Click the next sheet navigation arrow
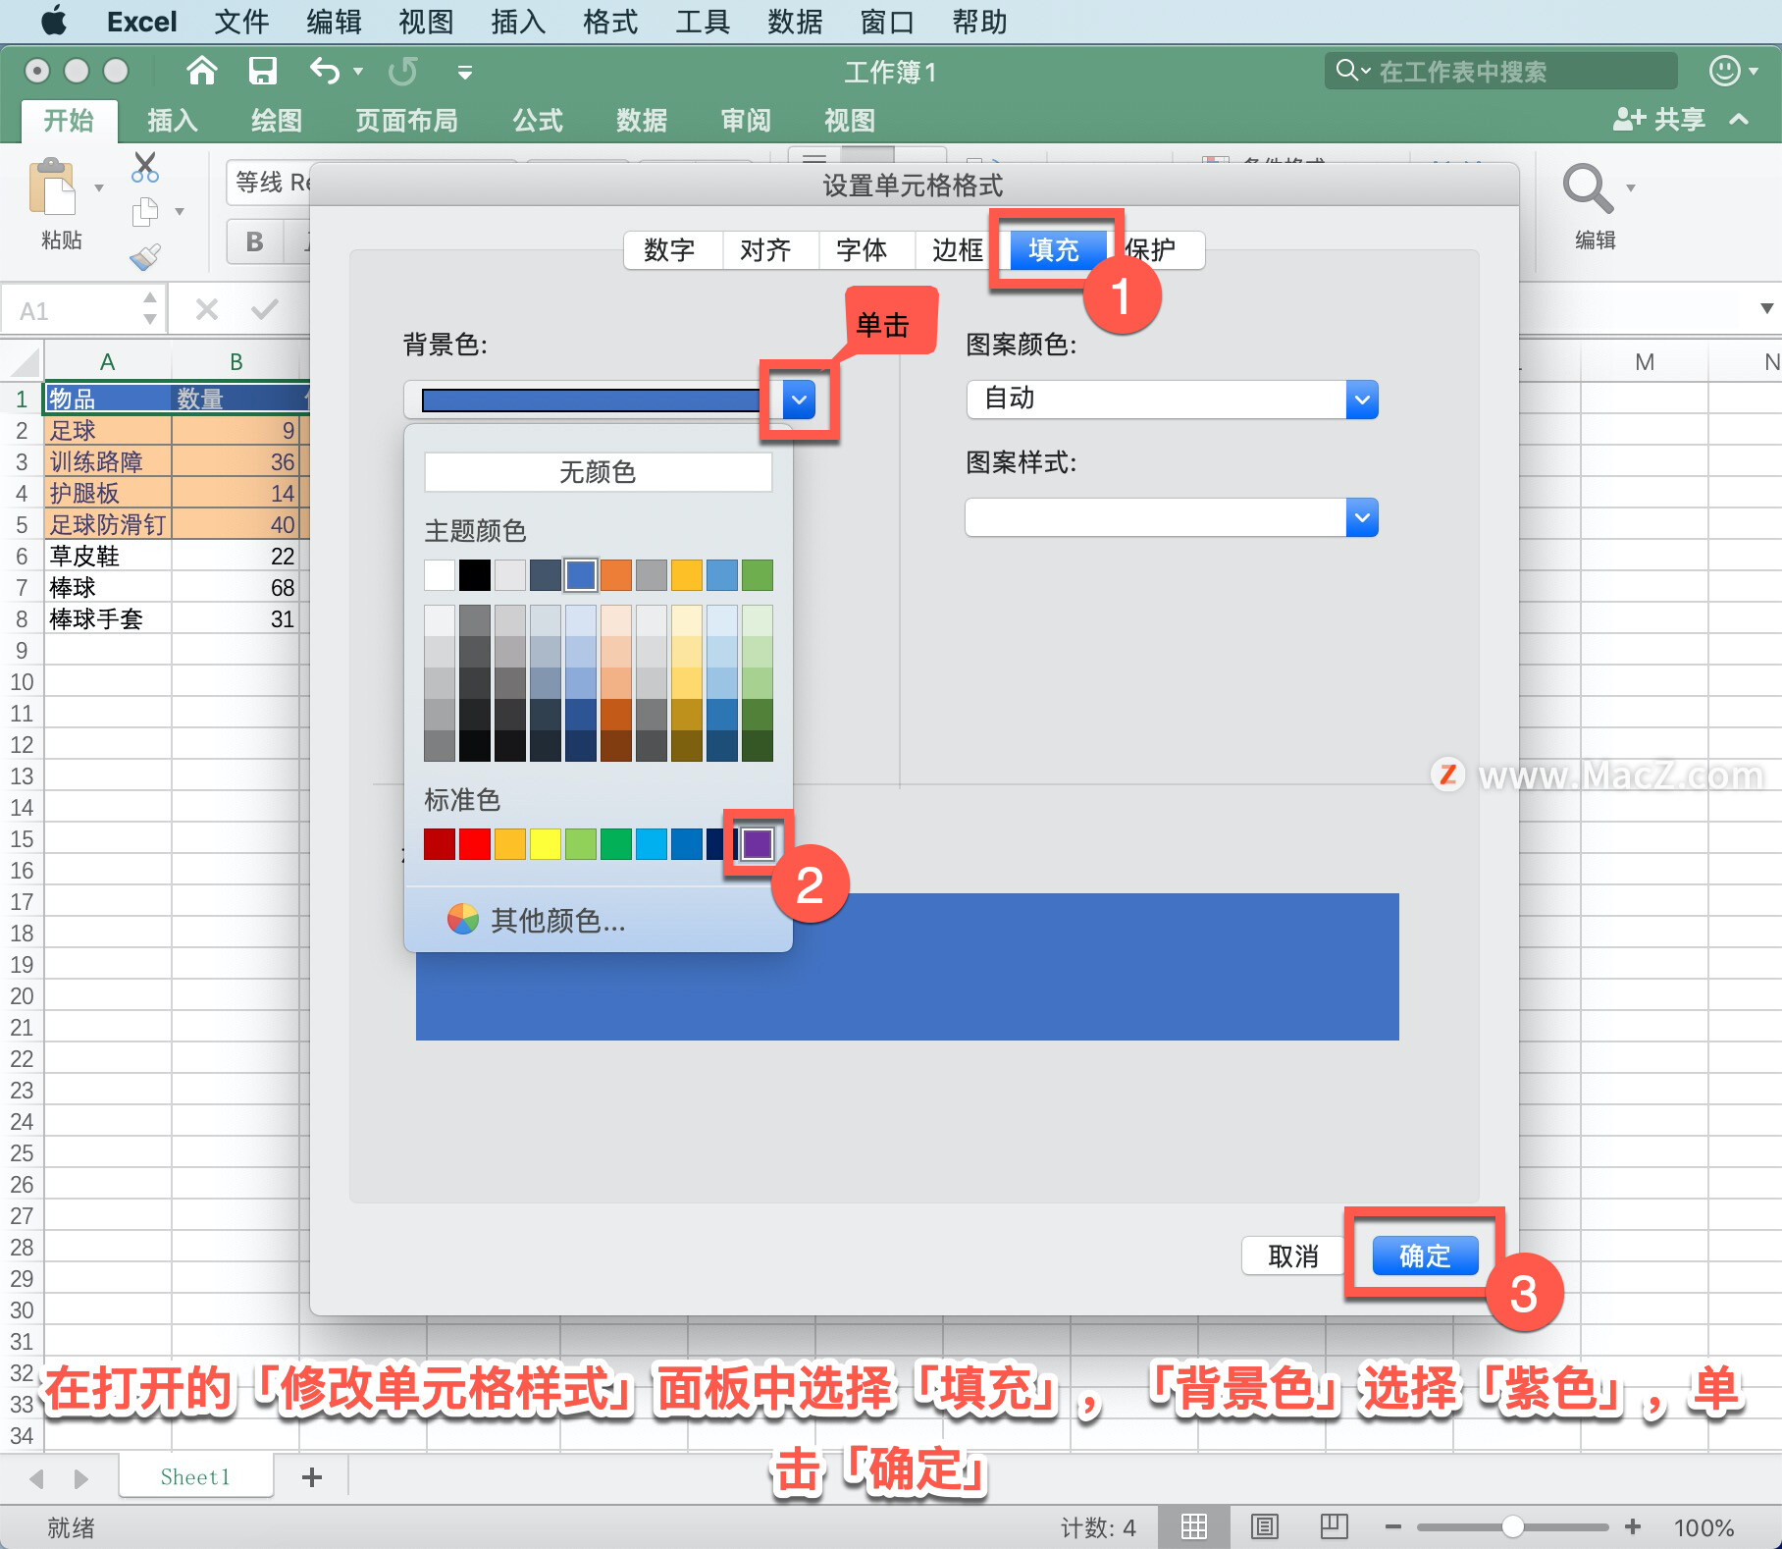 tap(80, 1478)
